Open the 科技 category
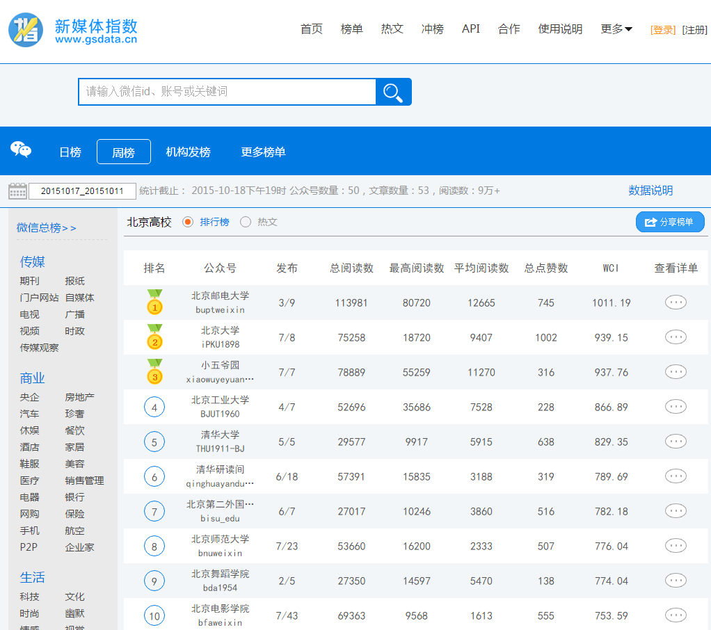The height and width of the screenshot is (630, 711). point(29,597)
